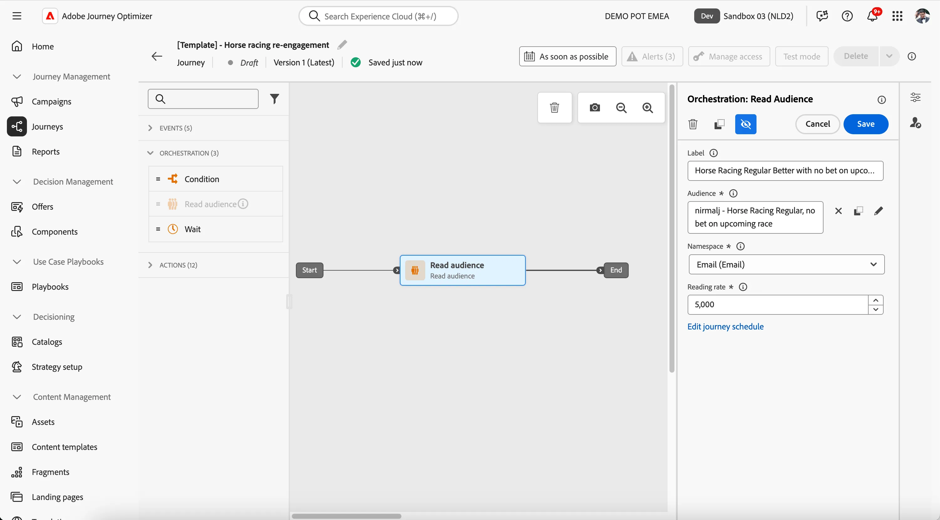Clear the selected audience with X
940x520 pixels.
click(x=838, y=211)
